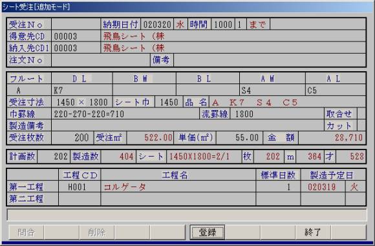
Task: Click the AL field containing C5
Action: (336, 90)
